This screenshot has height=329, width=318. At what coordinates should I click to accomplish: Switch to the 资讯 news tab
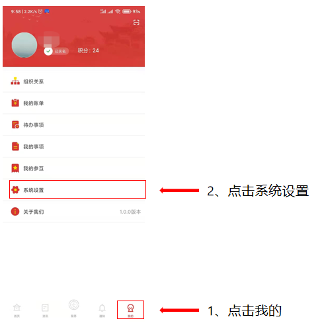(45, 310)
